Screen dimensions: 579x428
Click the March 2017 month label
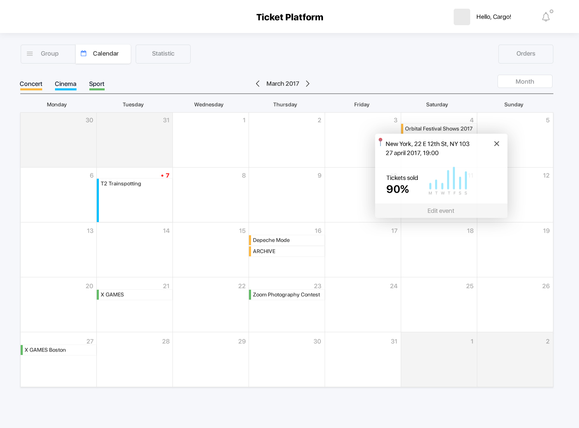pyautogui.click(x=283, y=84)
